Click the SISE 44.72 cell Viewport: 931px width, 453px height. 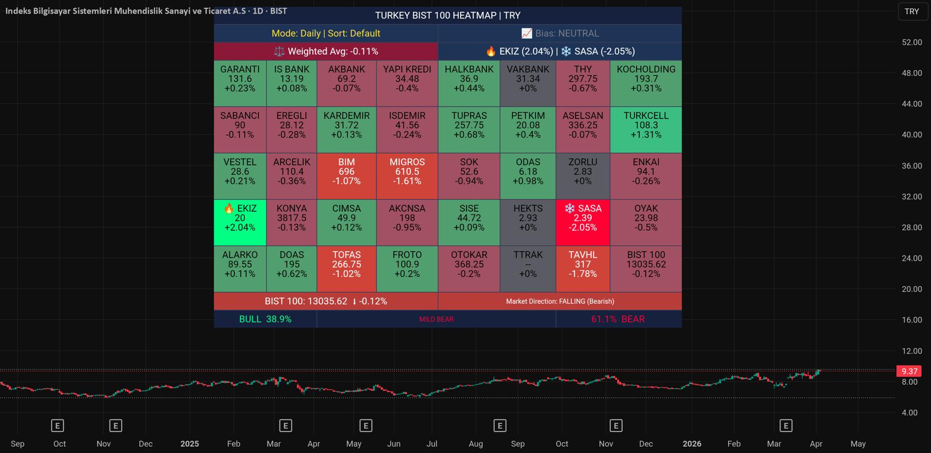pyautogui.click(x=469, y=223)
